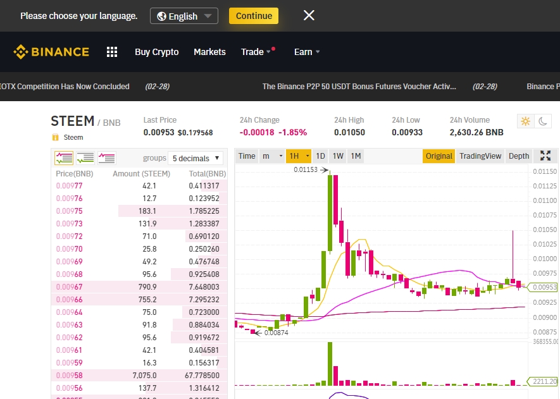Select sell order at price 0.00967

[x=139, y=287]
